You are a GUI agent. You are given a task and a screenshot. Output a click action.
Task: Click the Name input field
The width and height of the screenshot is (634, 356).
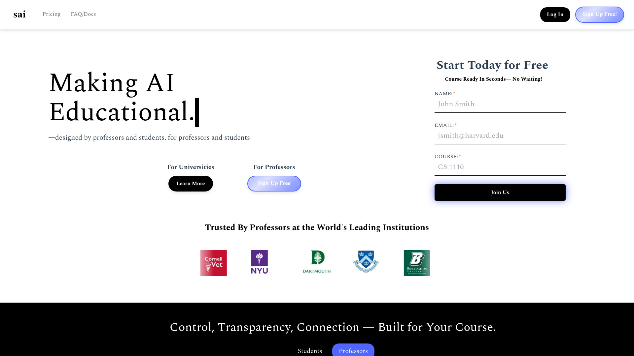(500, 104)
